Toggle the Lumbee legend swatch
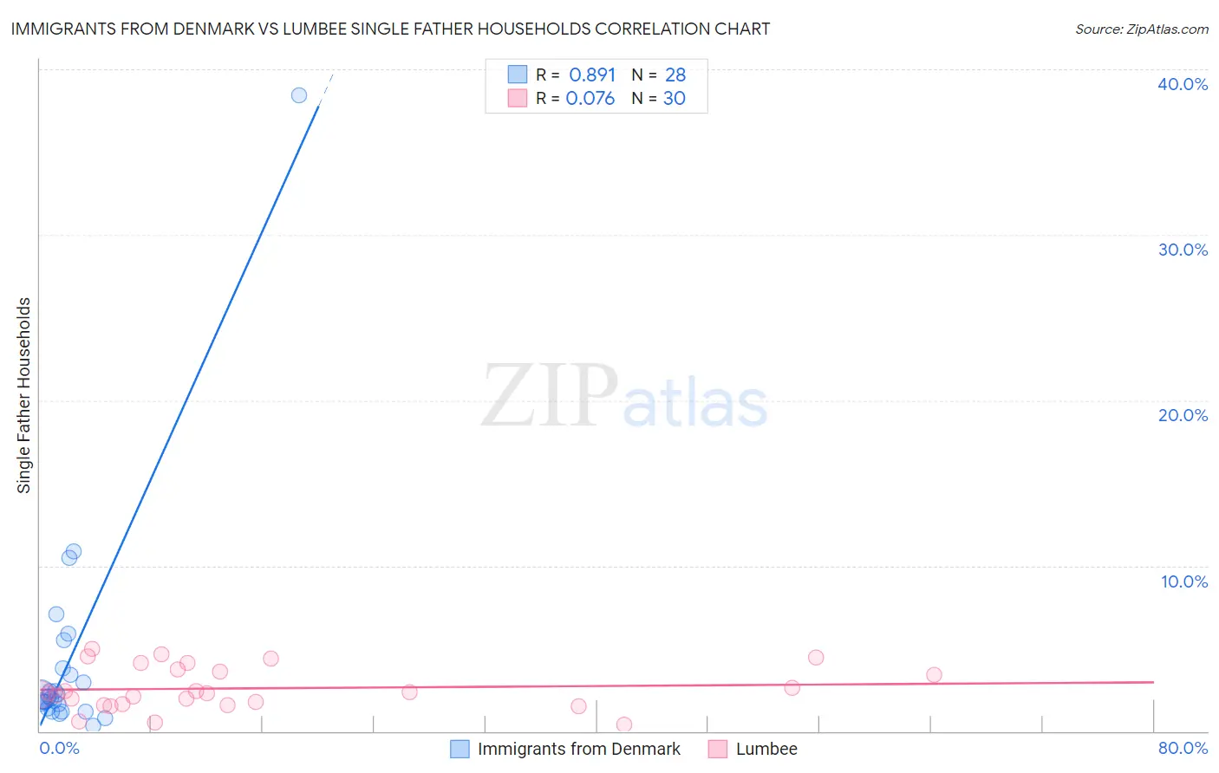This screenshot has width=1219, height=773. coord(718,749)
